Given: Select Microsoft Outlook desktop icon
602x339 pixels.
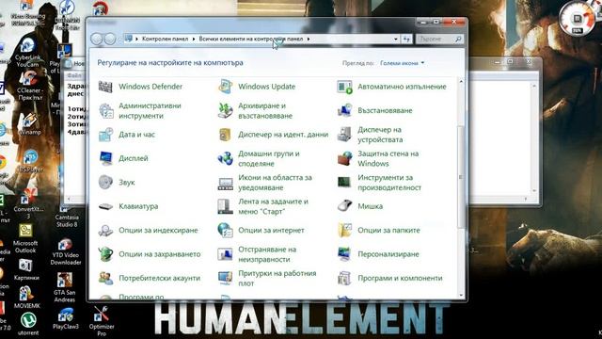Looking at the screenshot, I should pyautogui.click(x=25, y=238).
